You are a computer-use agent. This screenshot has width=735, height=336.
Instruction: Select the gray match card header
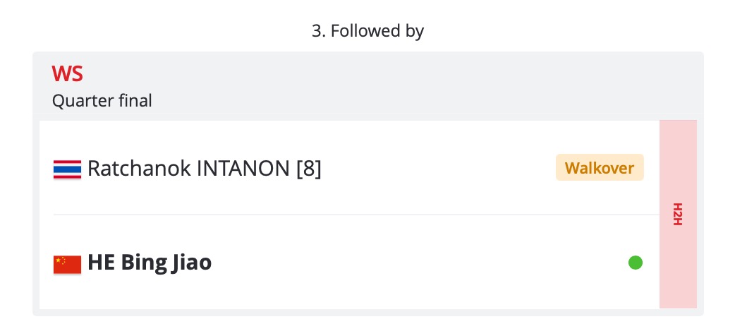pos(368,83)
